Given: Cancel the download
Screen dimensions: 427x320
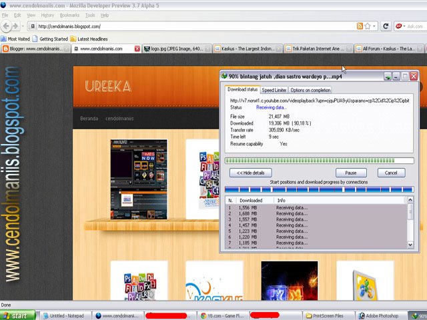Looking at the screenshot, I should click(x=391, y=173).
